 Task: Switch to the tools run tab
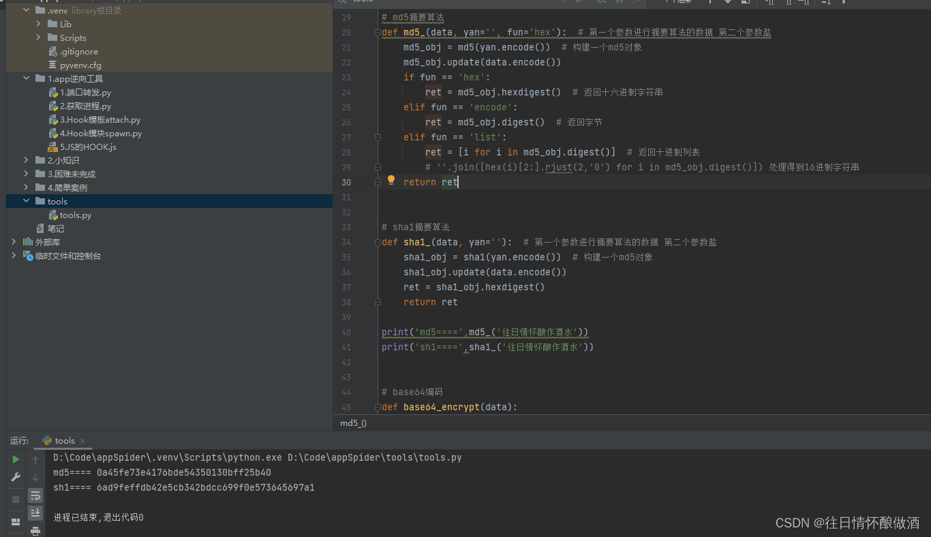point(63,440)
